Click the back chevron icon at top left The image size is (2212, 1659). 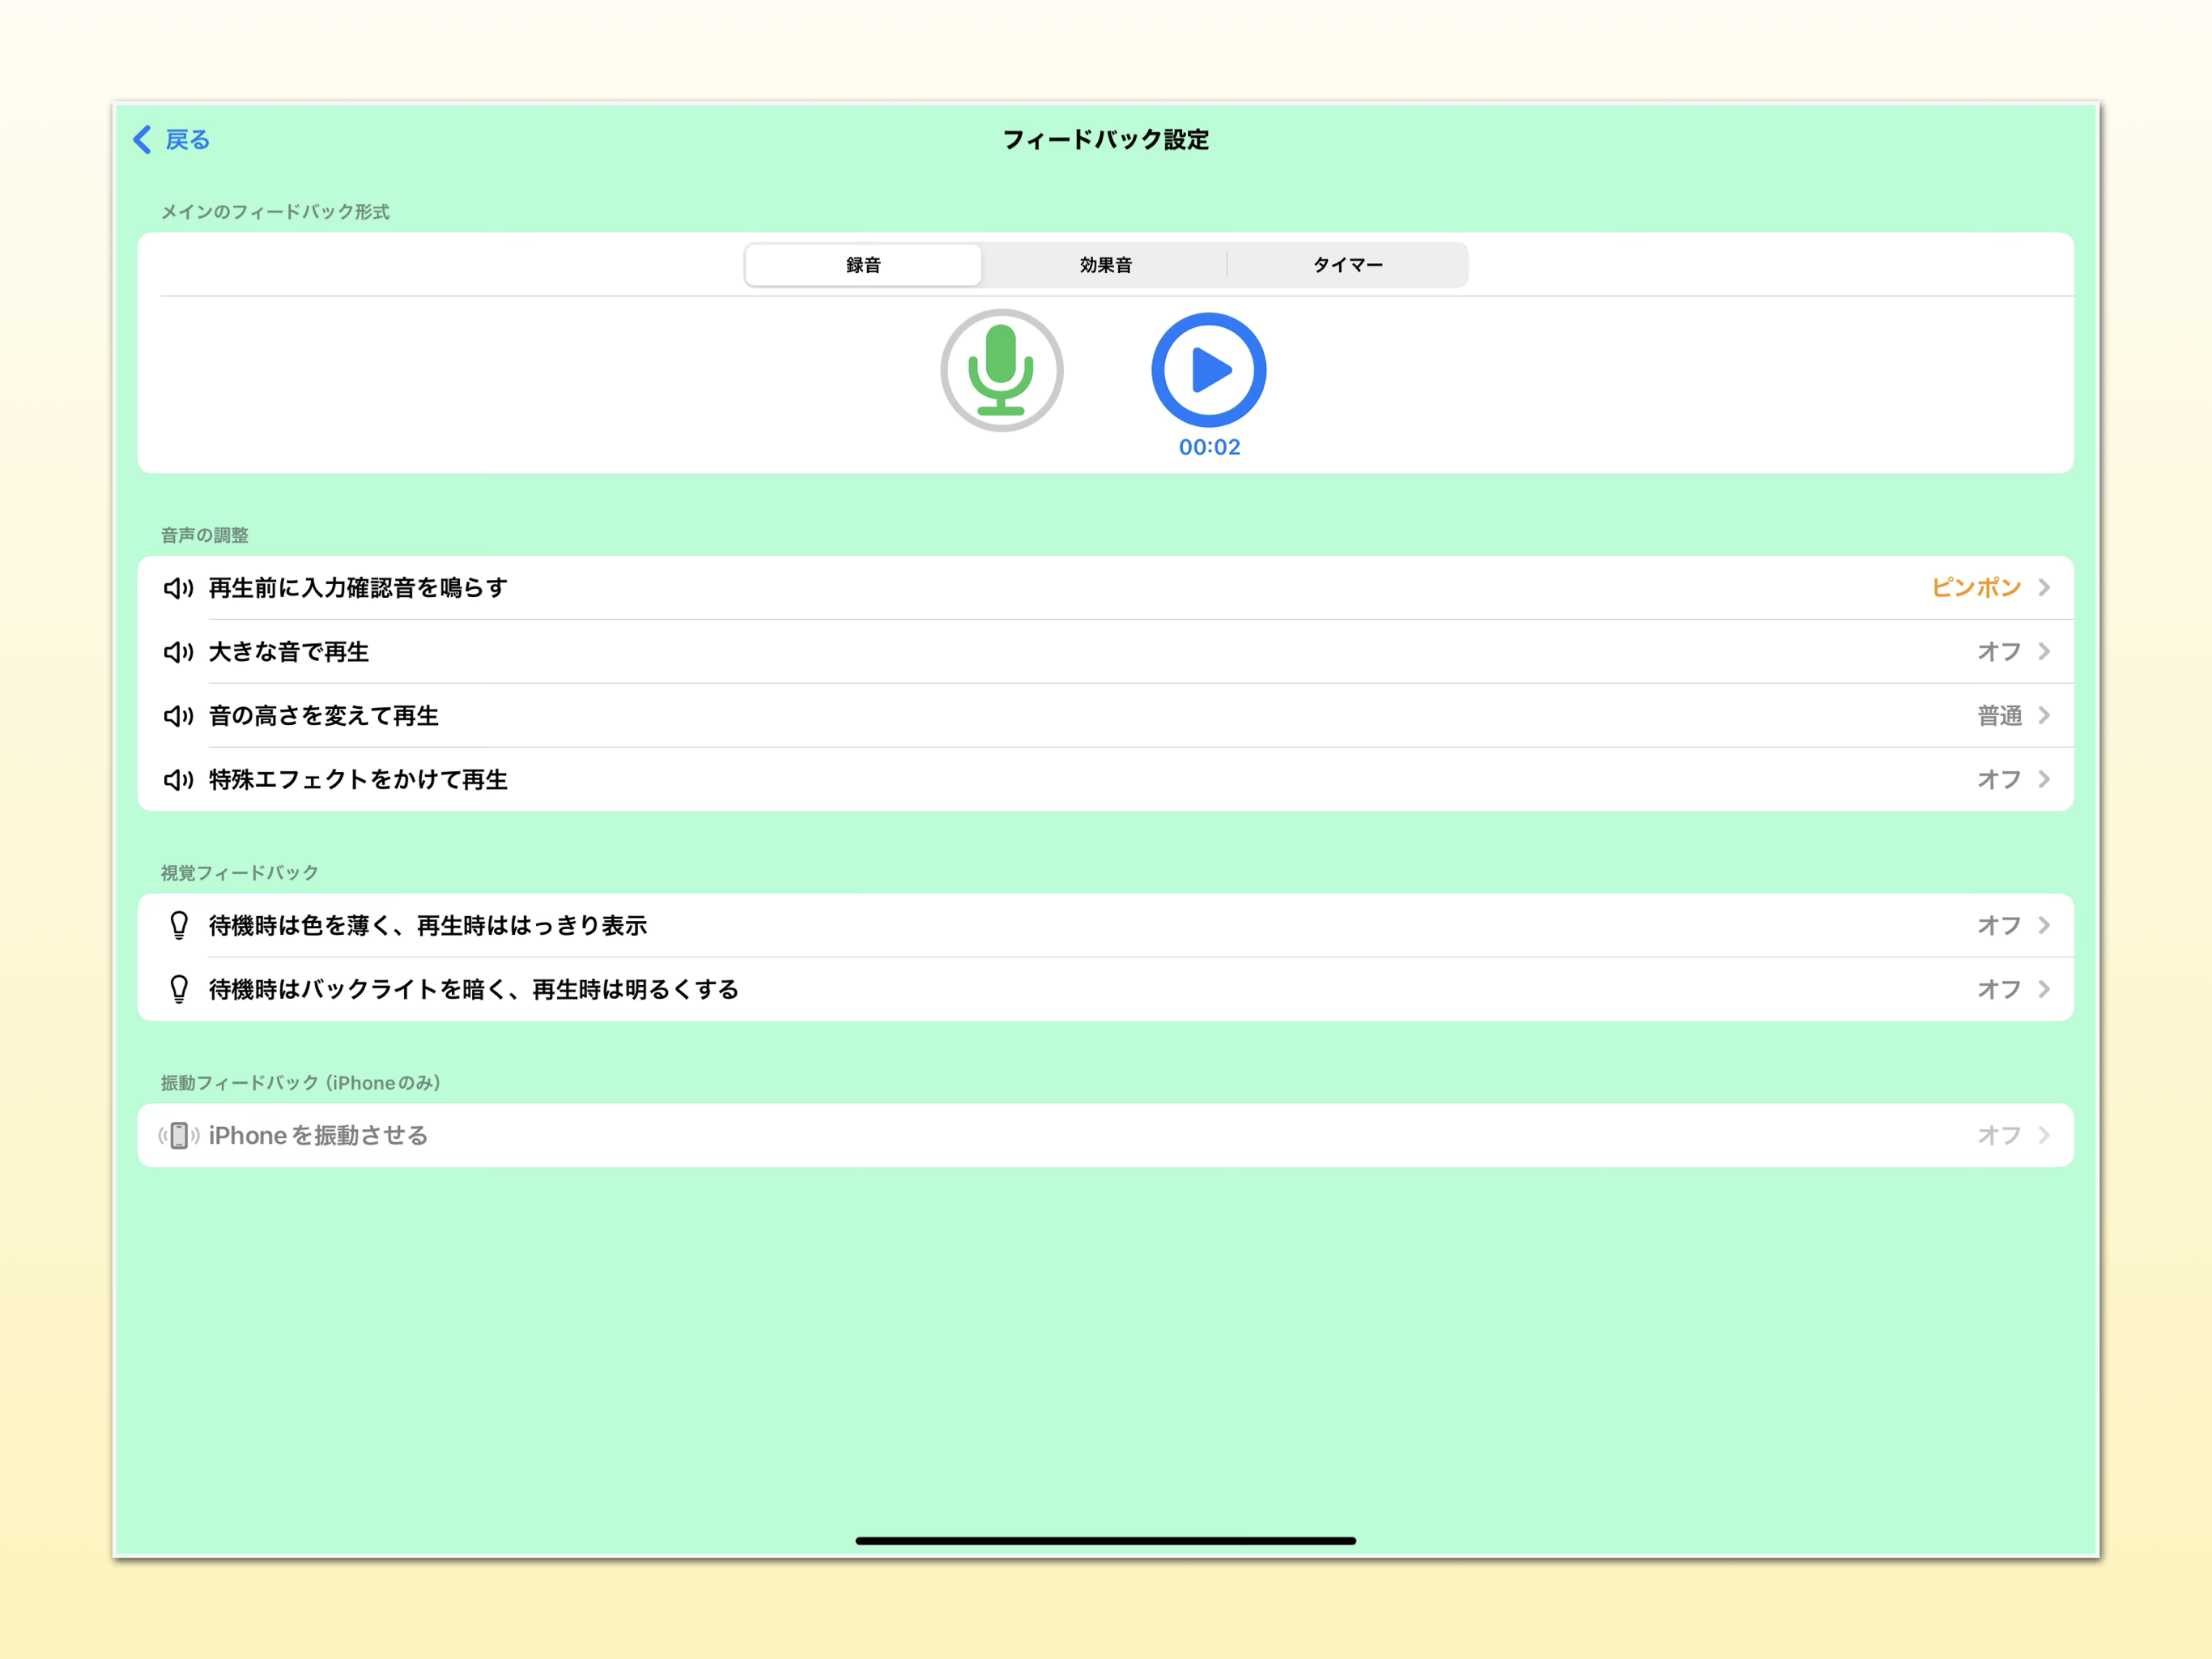click(x=142, y=139)
